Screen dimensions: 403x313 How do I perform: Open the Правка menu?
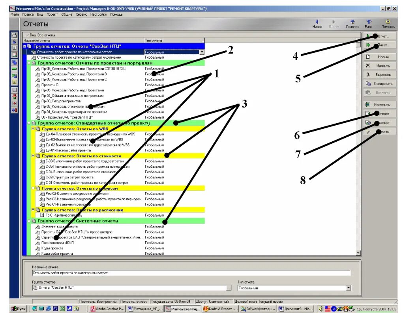pos(28,14)
